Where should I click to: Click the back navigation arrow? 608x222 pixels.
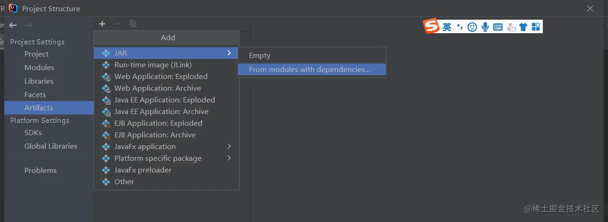(13, 25)
